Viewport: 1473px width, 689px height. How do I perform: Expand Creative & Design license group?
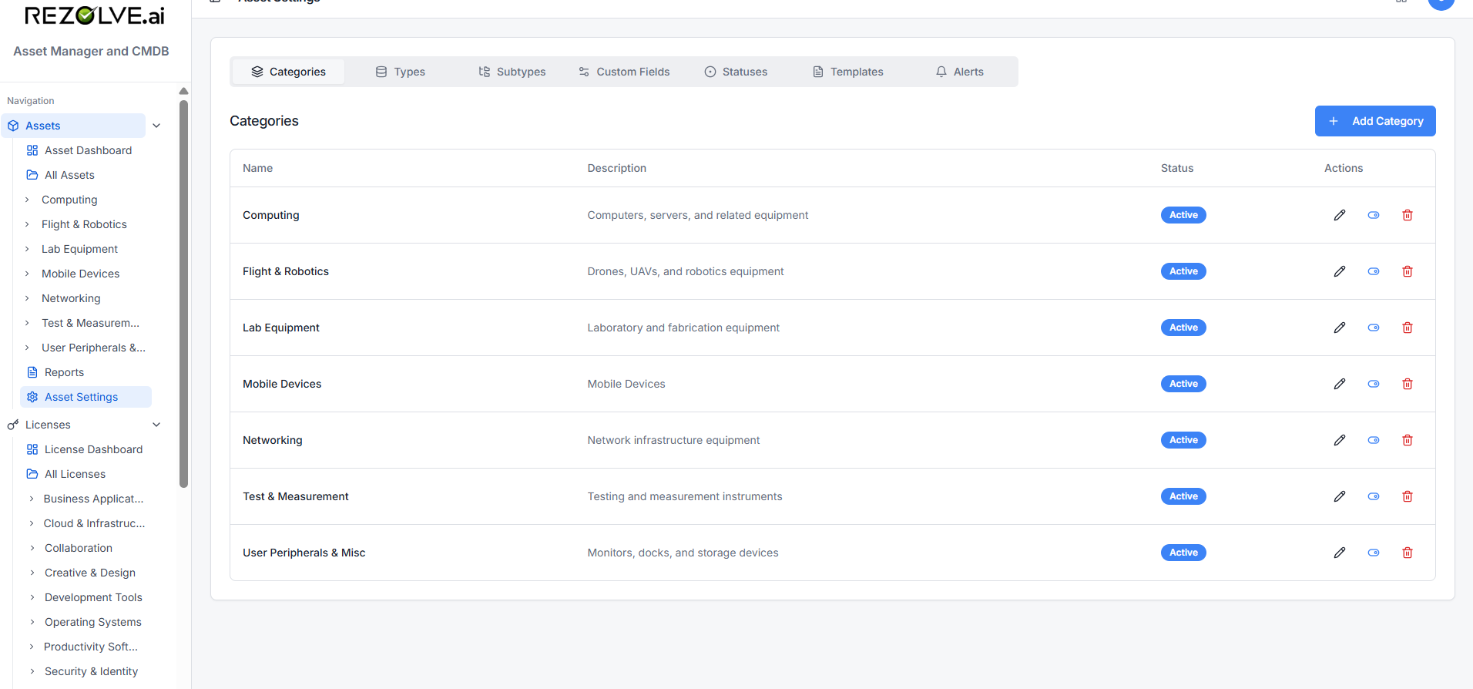tap(32, 573)
